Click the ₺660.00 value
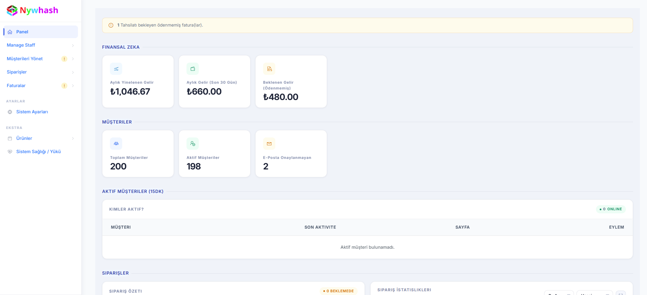Viewport: 647px width, 295px height. coord(204,92)
